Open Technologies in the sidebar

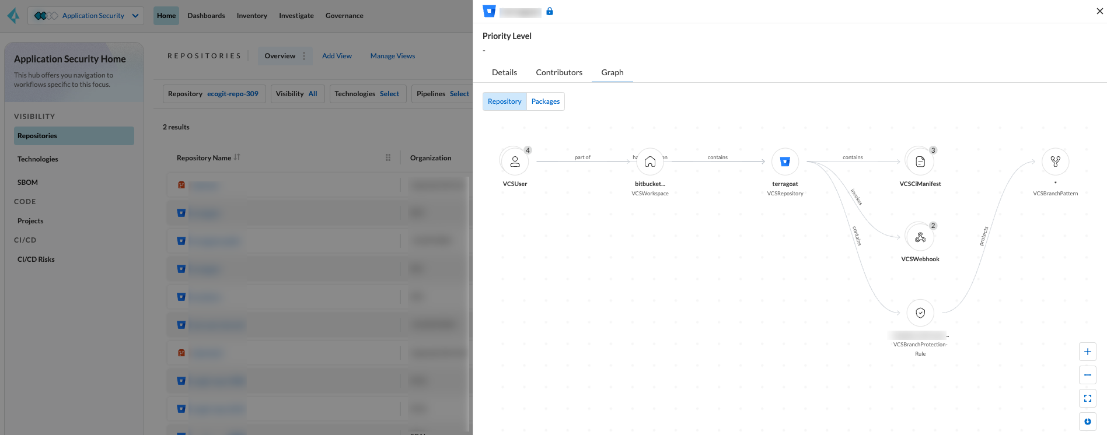pos(38,159)
